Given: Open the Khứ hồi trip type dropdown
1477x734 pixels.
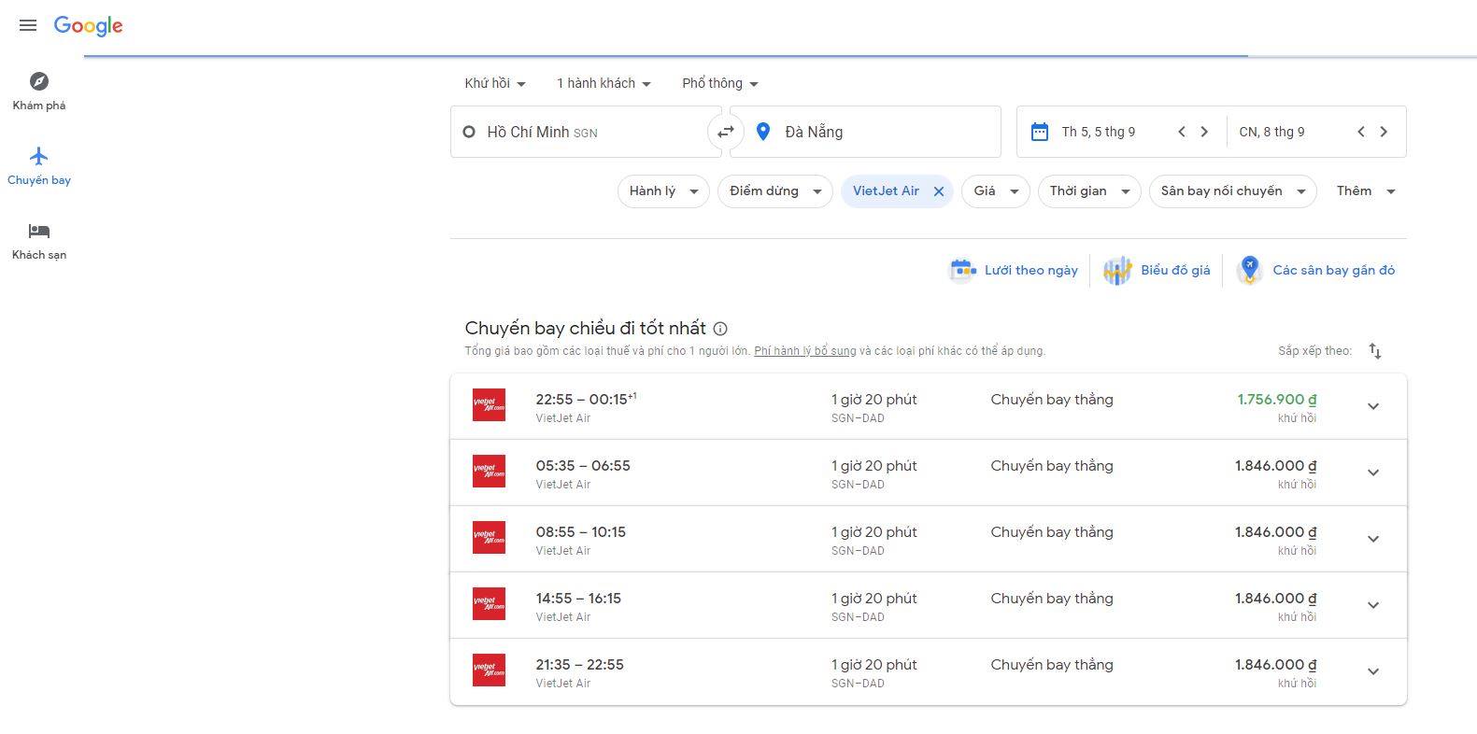Looking at the screenshot, I should 494,83.
